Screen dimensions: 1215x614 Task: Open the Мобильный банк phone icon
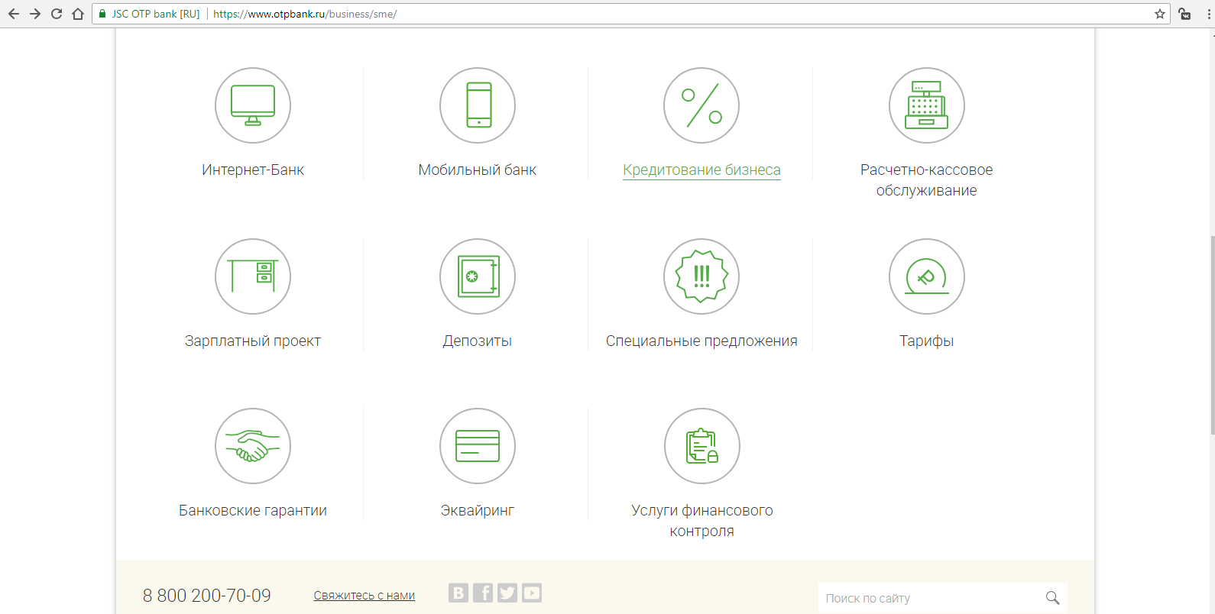[478, 105]
